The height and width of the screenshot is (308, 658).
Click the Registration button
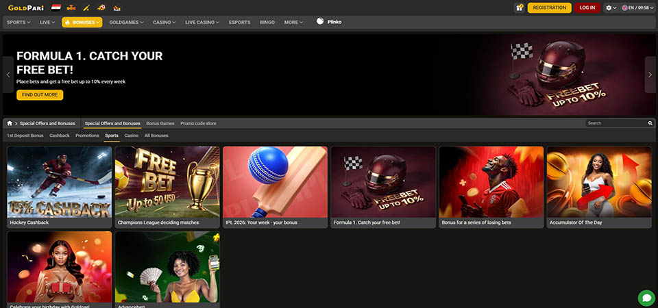tap(549, 8)
